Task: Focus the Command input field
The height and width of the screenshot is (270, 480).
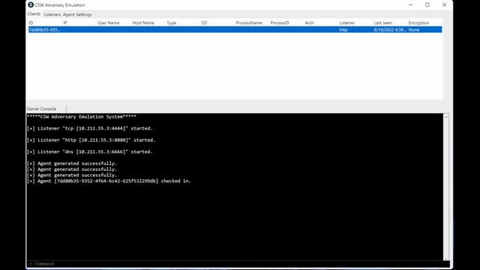Action: pyautogui.click(x=237, y=263)
